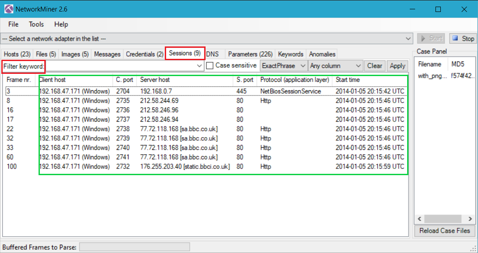The image size is (478, 253).
Task: Go to the Parameters (226) tab
Action: pos(250,54)
